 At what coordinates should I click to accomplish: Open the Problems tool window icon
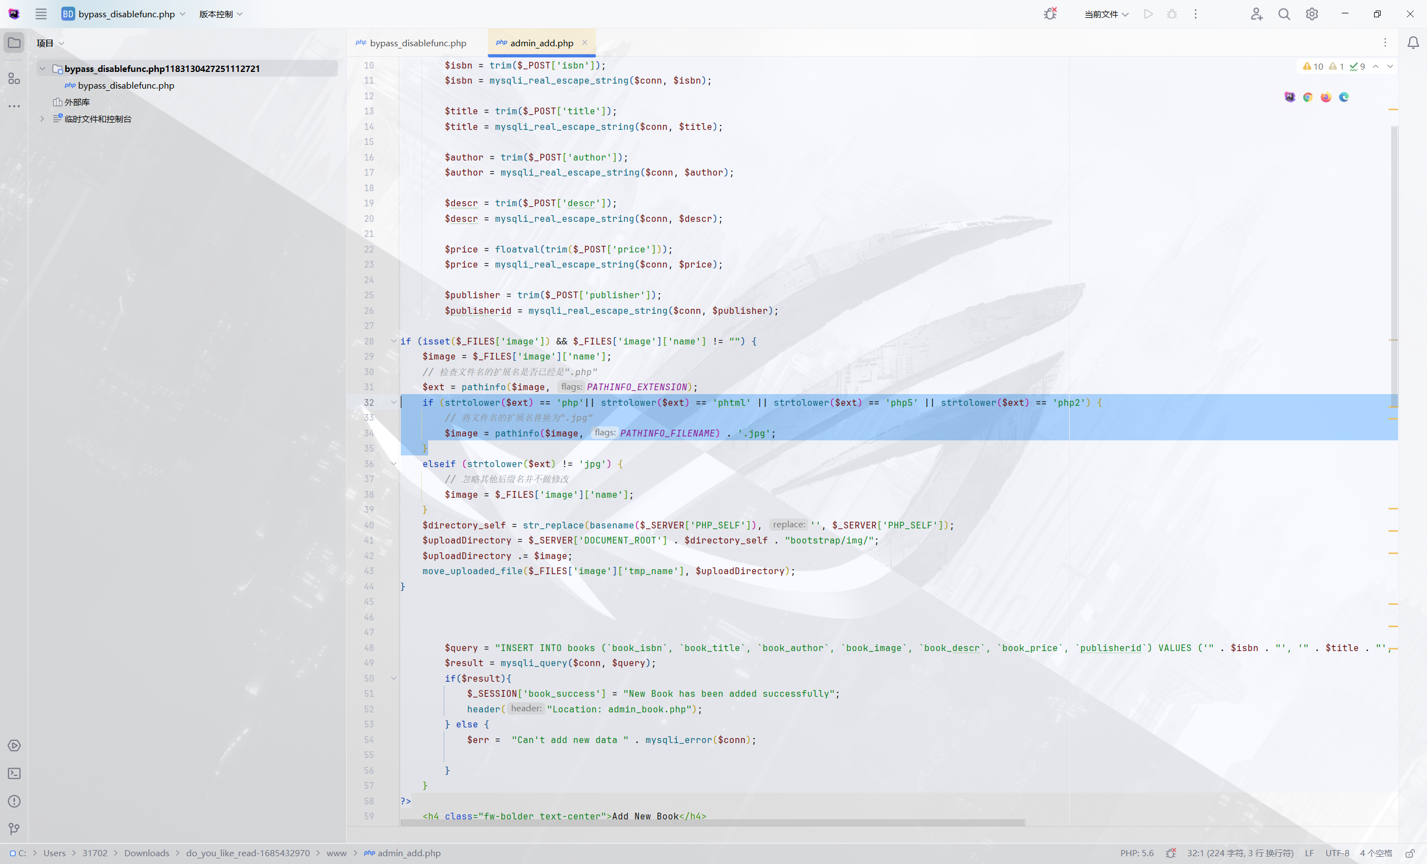pyautogui.click(x=14, y=802)
